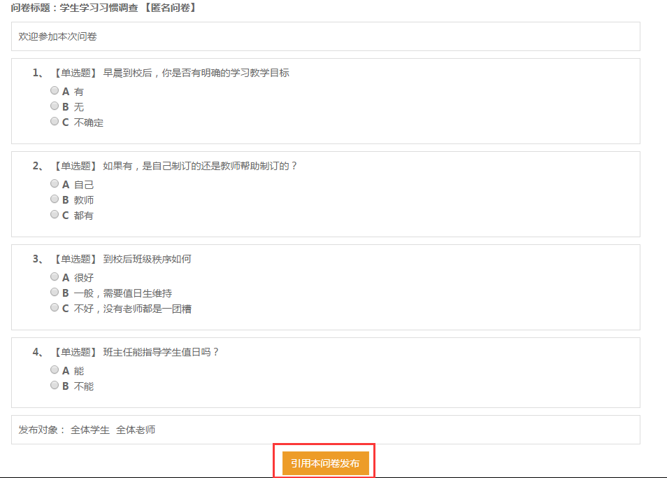Click publish target 全体学生

pos(90,430)
